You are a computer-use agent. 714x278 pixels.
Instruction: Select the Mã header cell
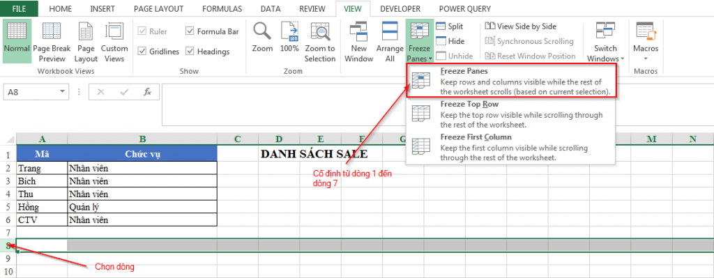pyautogui.click(x=42, y=154)
